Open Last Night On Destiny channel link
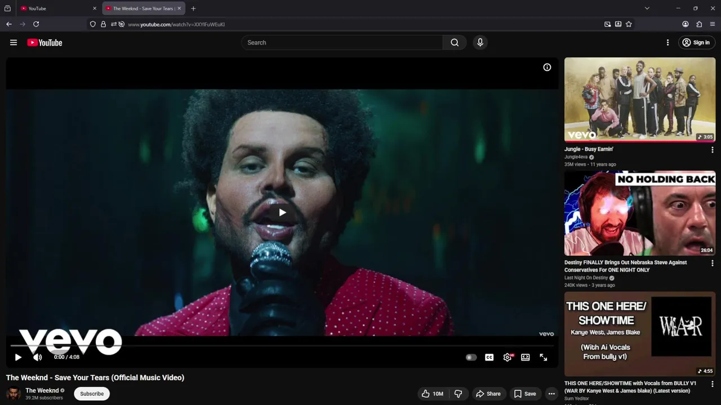The image size is (721, 405). point(586,278)
